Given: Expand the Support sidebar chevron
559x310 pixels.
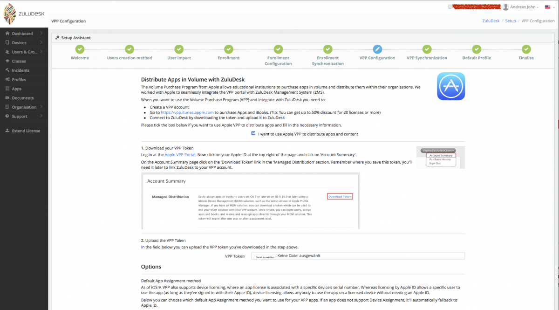Looking at the screenshot, I should (41, 116).
